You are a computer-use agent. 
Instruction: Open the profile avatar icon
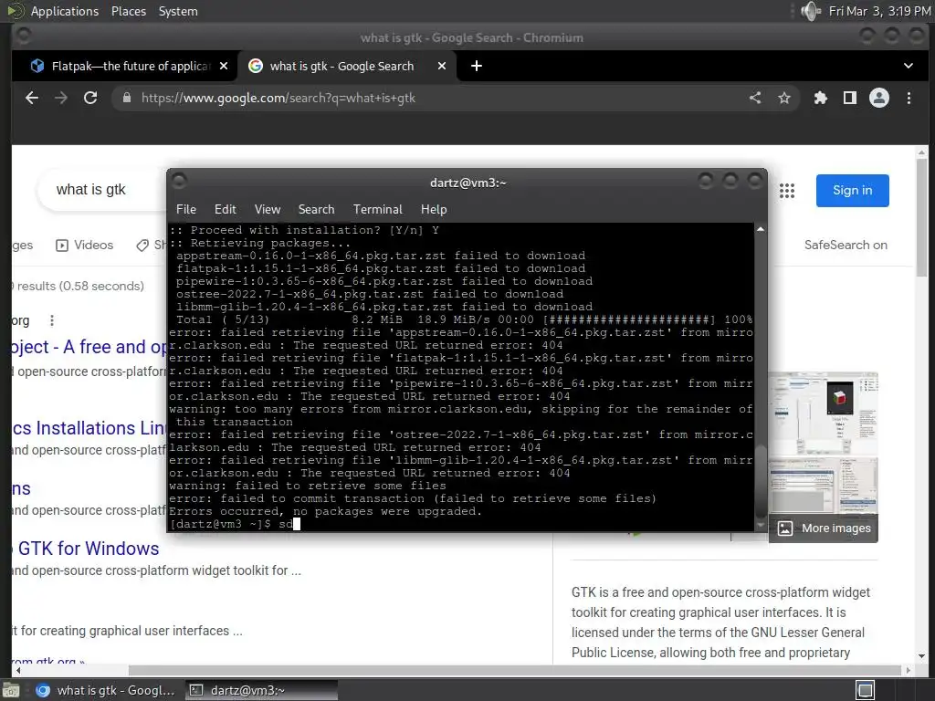click(879, 98)
